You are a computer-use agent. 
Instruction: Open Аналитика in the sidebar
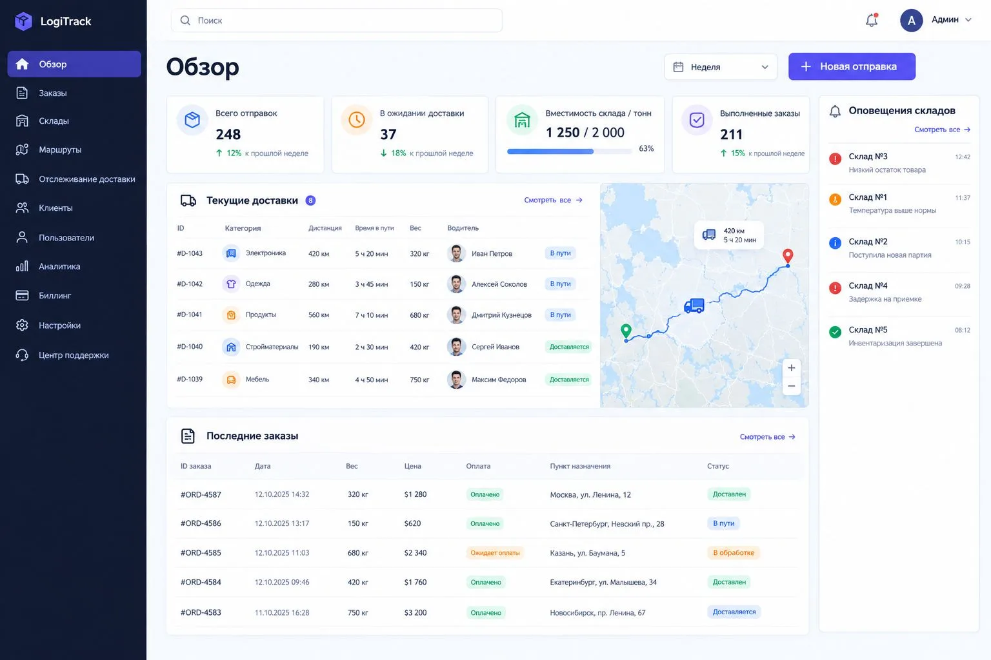pos(74,266)
